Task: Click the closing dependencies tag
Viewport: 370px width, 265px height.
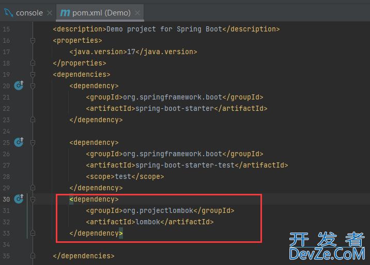Action: (x=84, y=256)
